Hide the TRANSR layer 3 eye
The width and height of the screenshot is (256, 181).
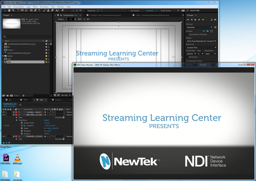pyautogui.click(x=3, y=136)
